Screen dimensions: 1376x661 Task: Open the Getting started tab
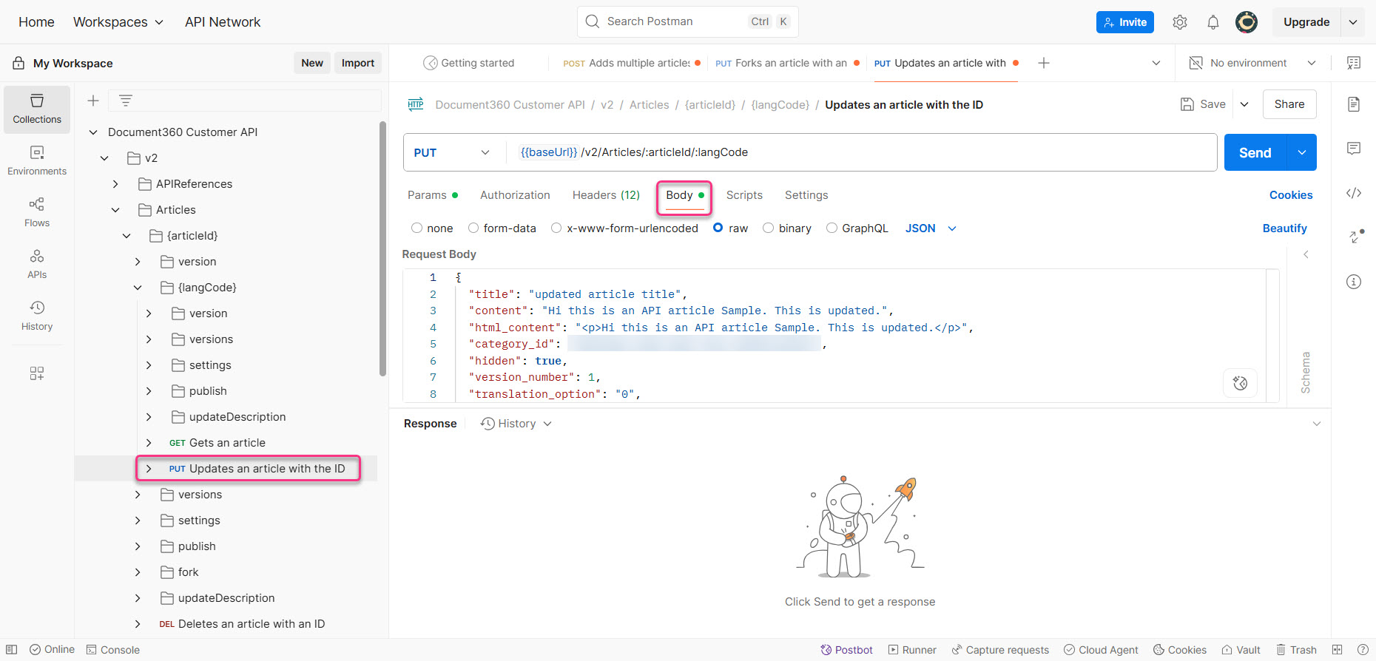click(469, 63)
